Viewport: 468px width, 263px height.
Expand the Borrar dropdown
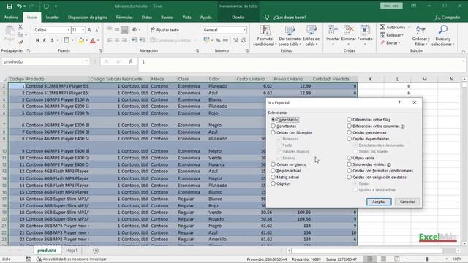pyautogui.click(x=399, y=43)
